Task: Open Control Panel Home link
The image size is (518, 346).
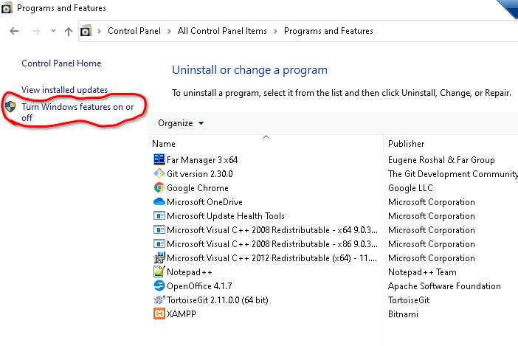Action: [x=61, y=63]
